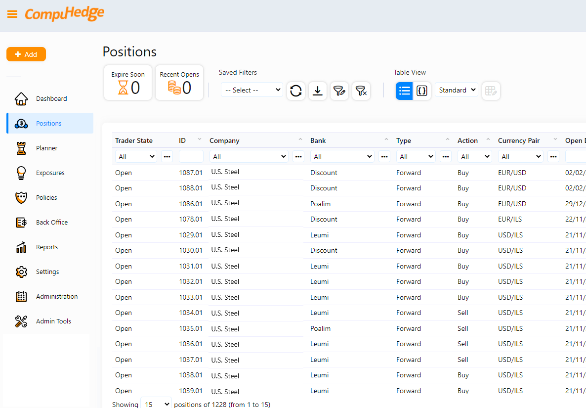Sort by the Bank column arrow
Screen dimensions: 586x408
tap(386, 139)
